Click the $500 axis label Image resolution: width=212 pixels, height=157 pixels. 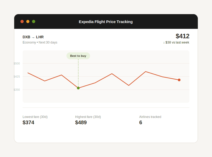tap(17, 63)
